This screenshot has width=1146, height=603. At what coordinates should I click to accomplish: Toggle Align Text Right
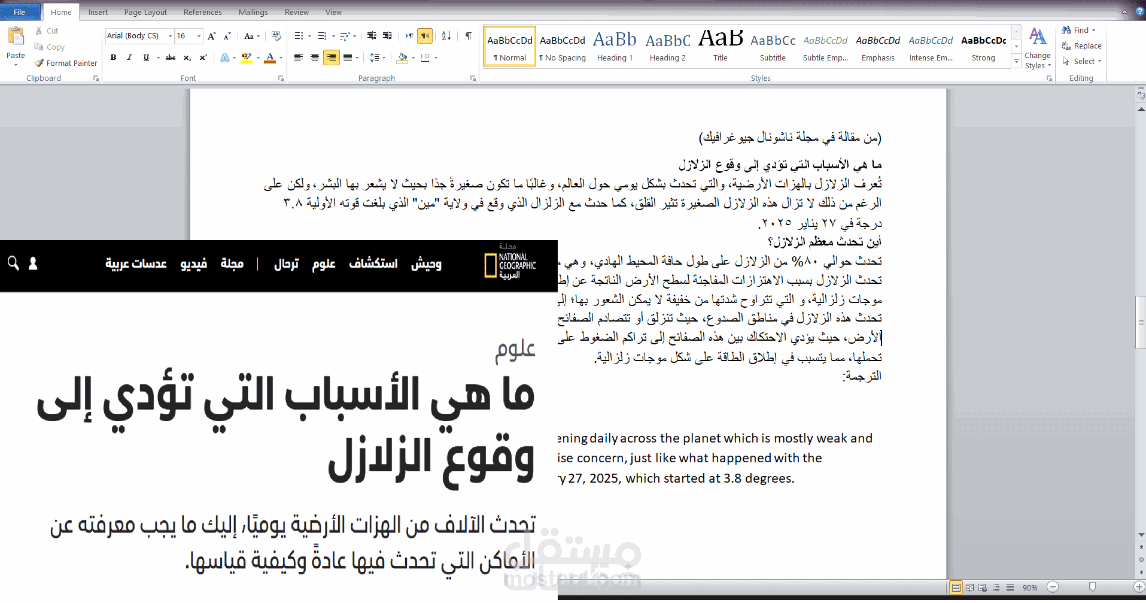(331, 57)
